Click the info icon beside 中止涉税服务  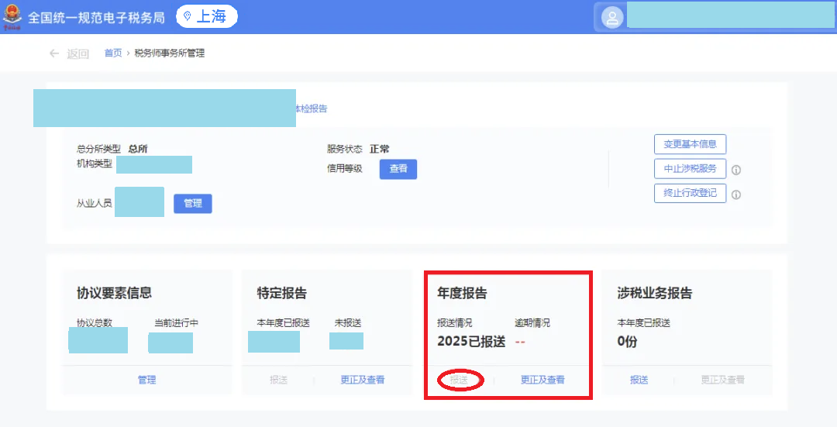click(736, 170)
